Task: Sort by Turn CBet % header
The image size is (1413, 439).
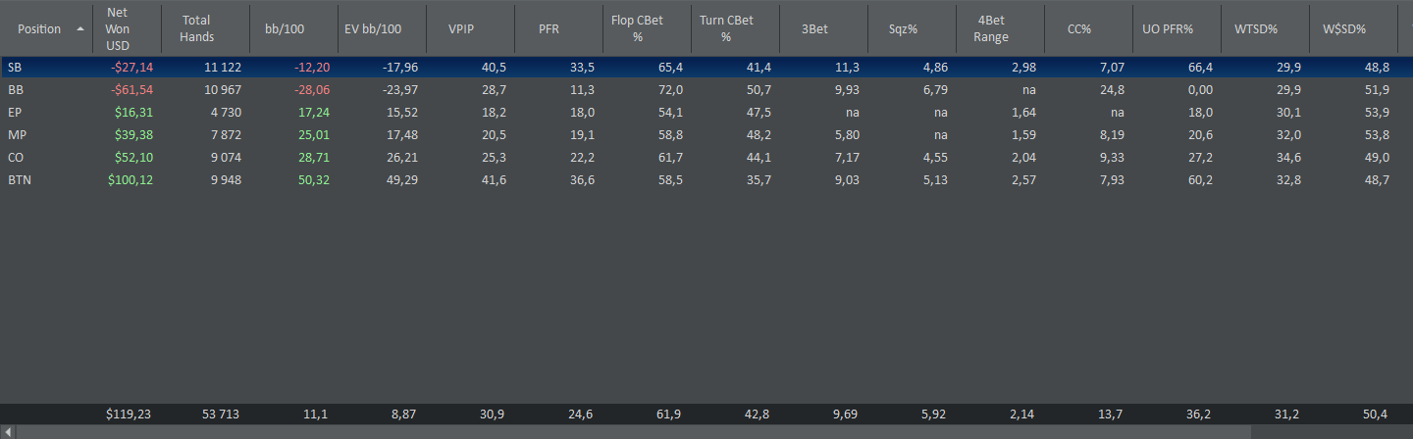Action: 726,28
